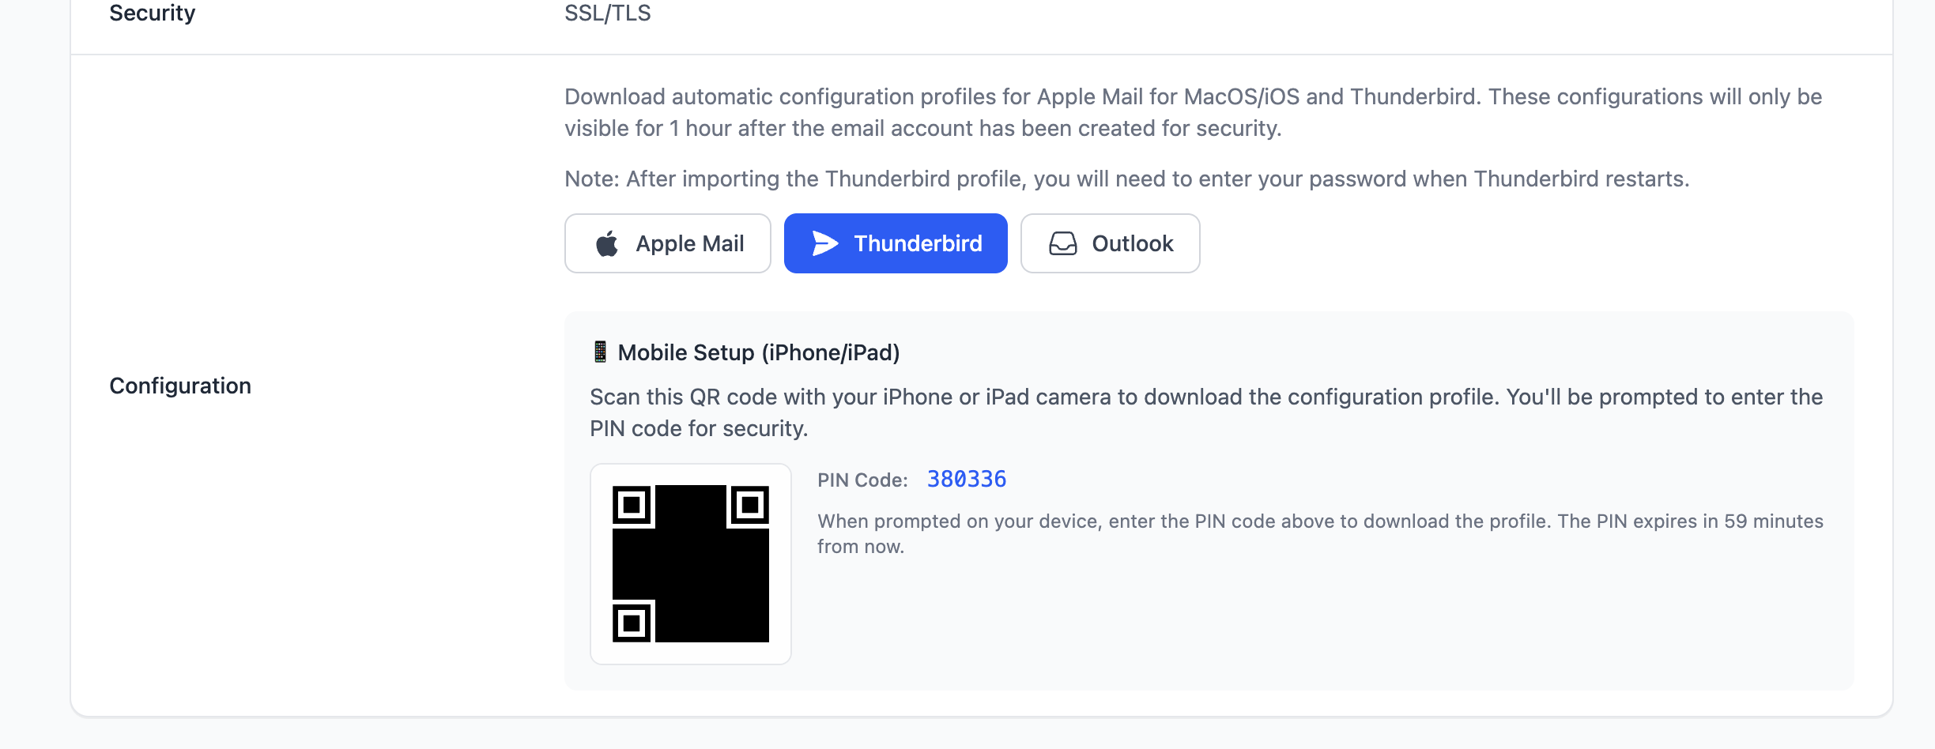
Task: Click the PIN Code field label
Action: coord(862,479)
